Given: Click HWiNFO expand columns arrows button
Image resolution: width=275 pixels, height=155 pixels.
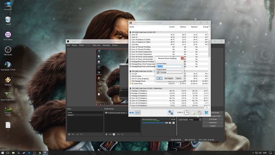Looking at the screenshot, I should click(x=131, y=113).
